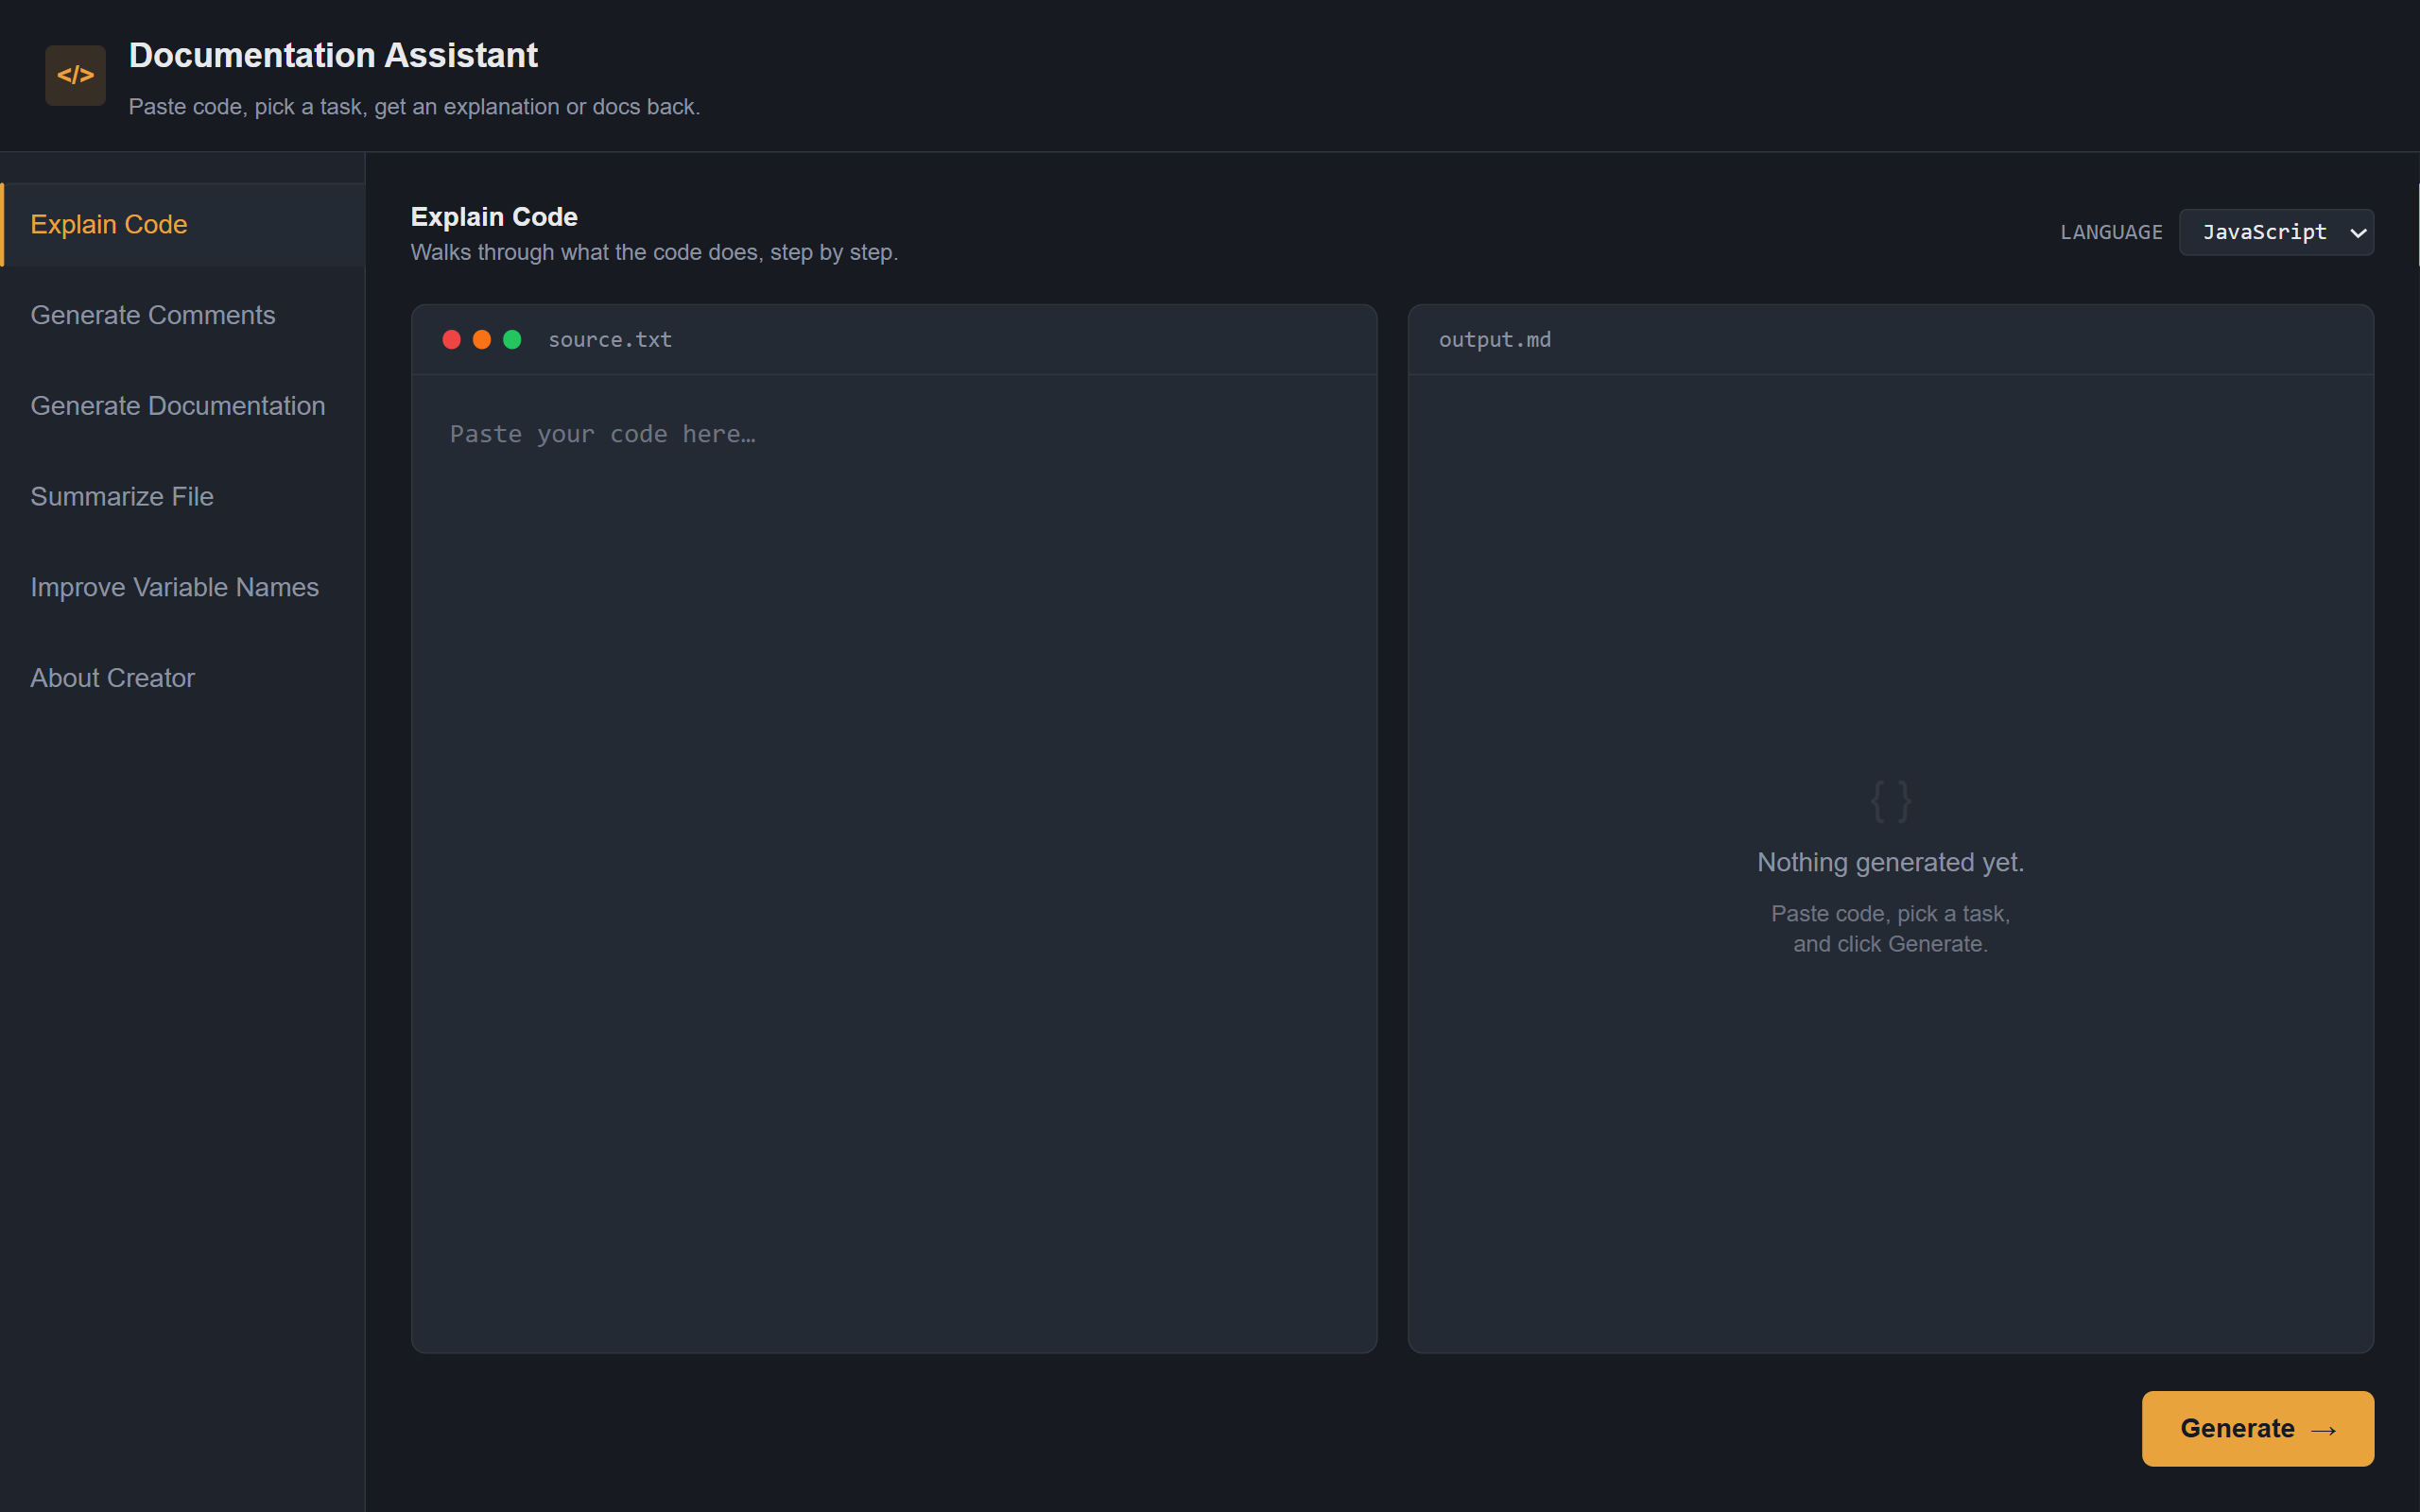
Task: Click the Documentation Assistant title
Action: click(x=333, y=55)
